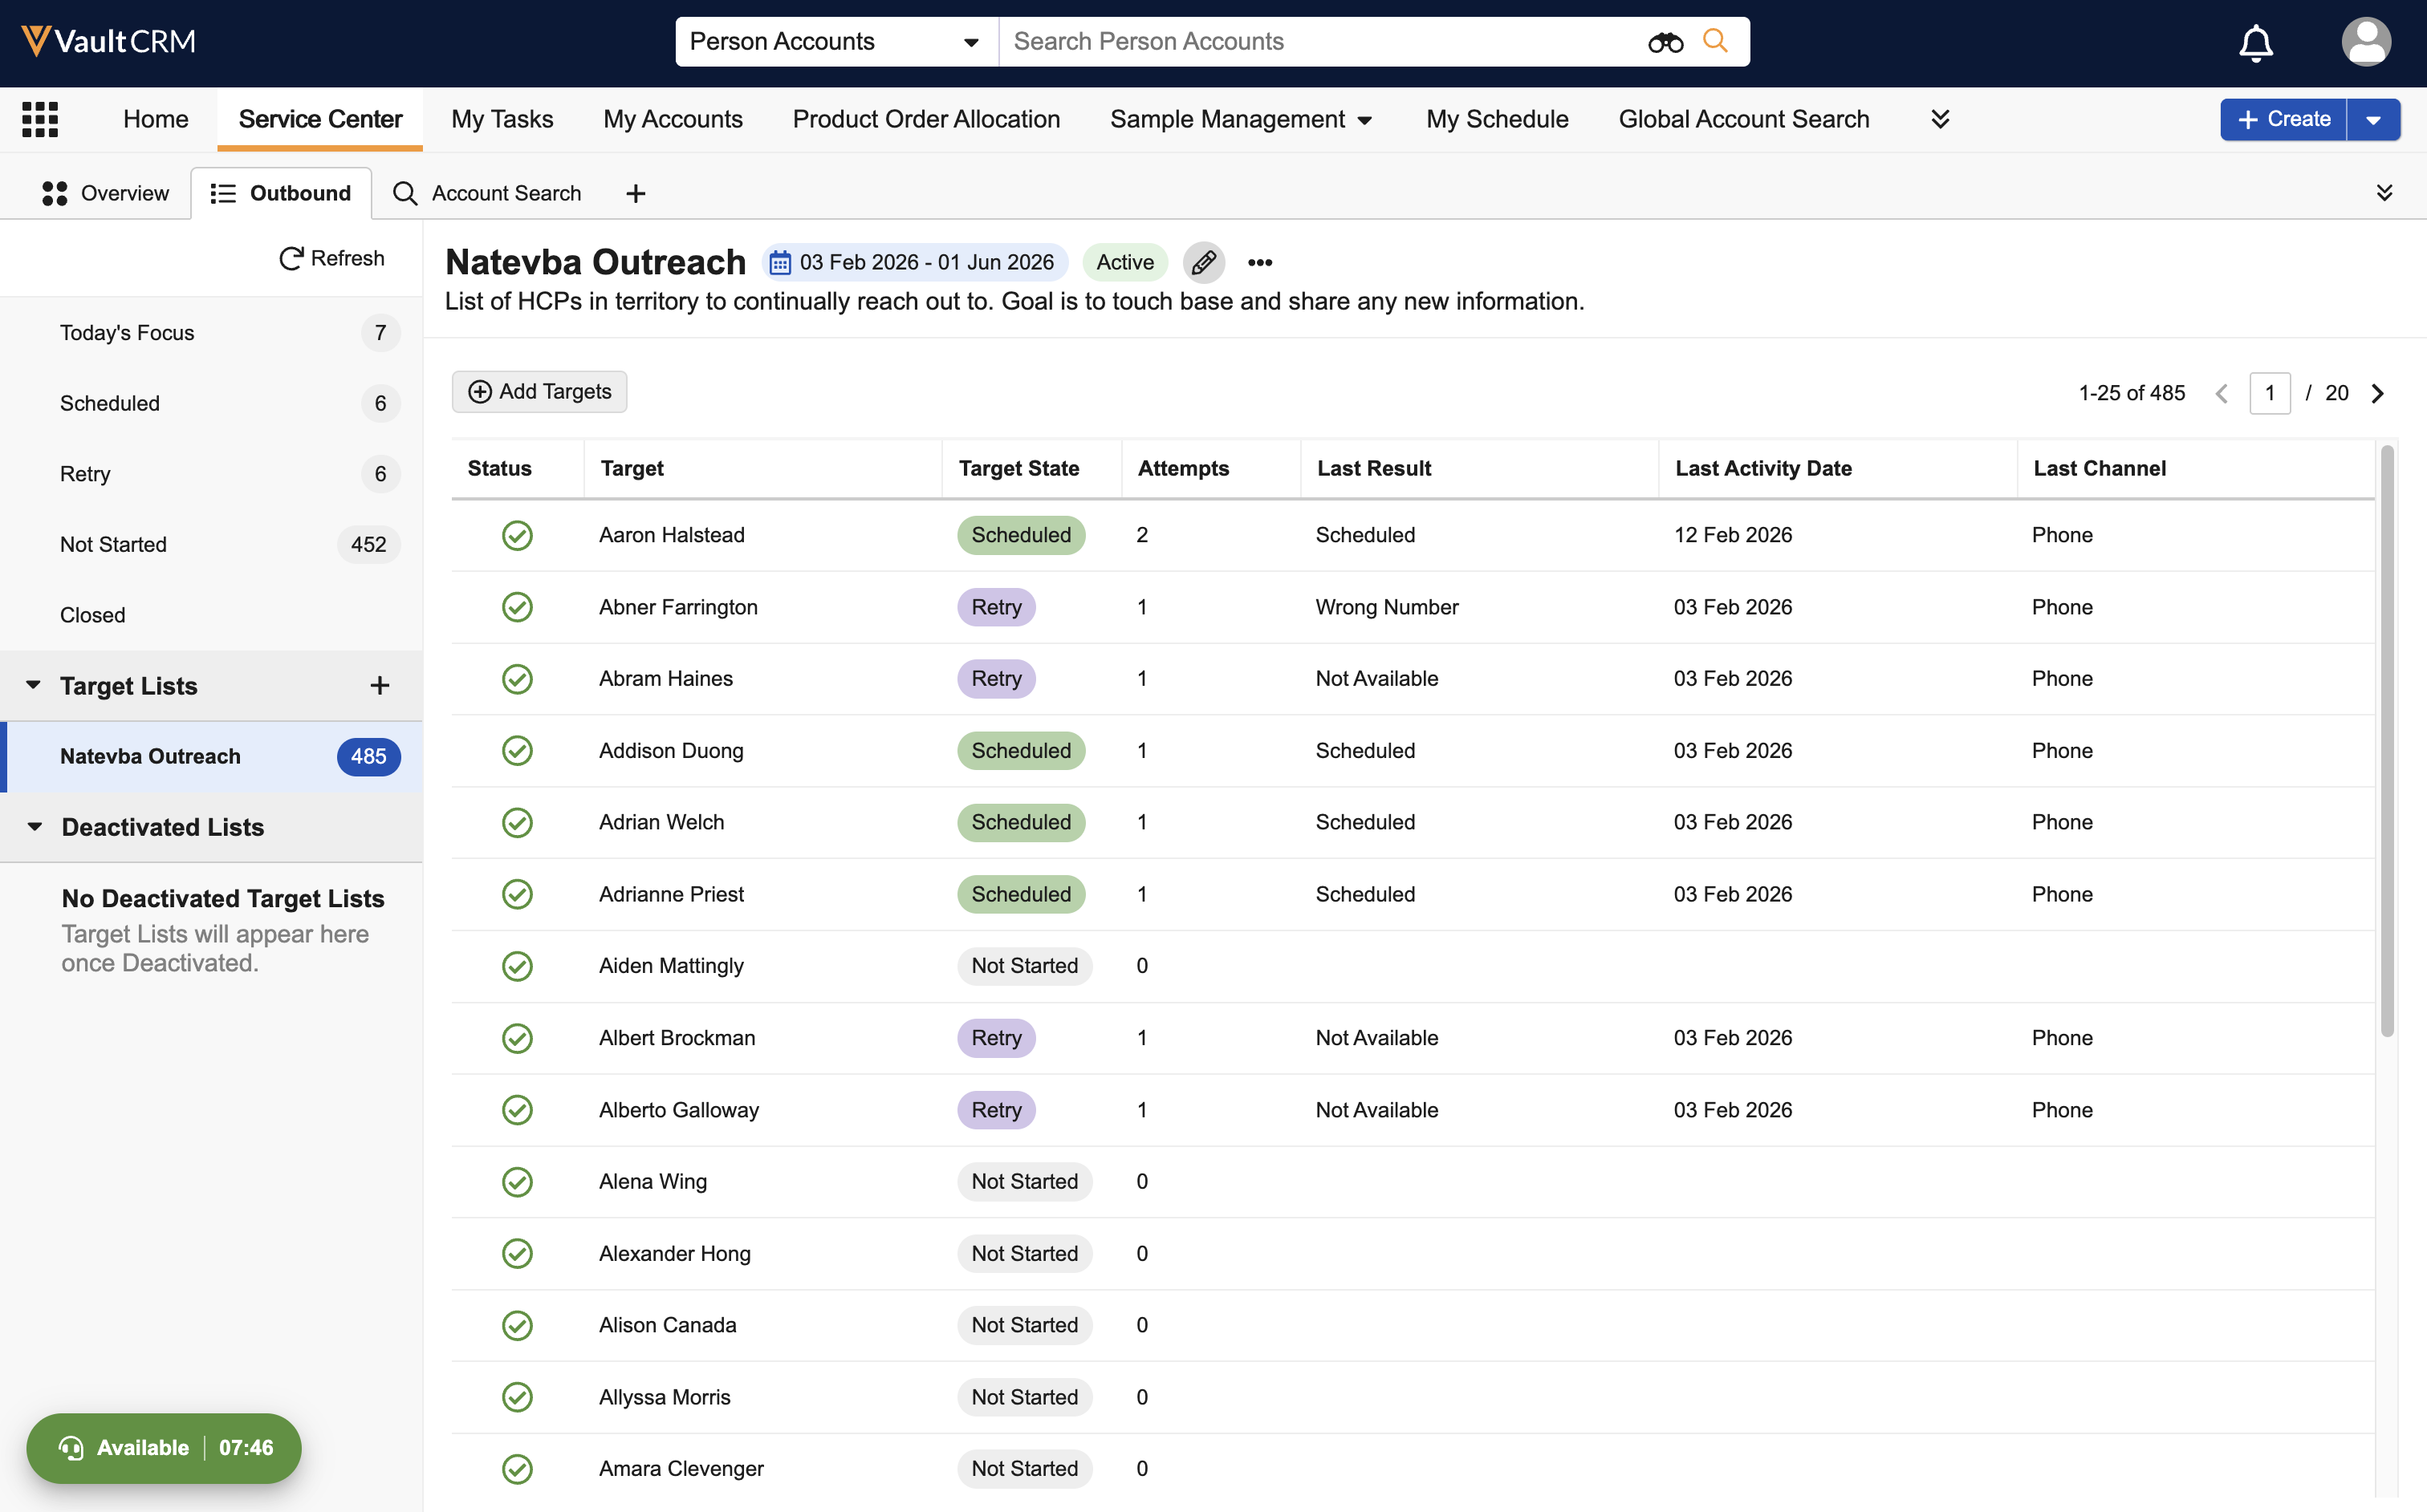
Task: Open the app launcher grid icon
Action: coord(40,119)
